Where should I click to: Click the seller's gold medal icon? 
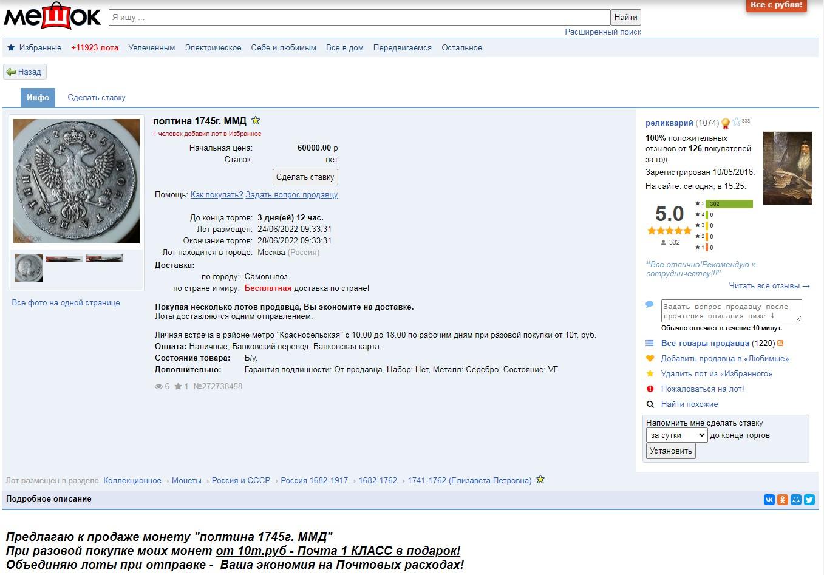point(725,124)
